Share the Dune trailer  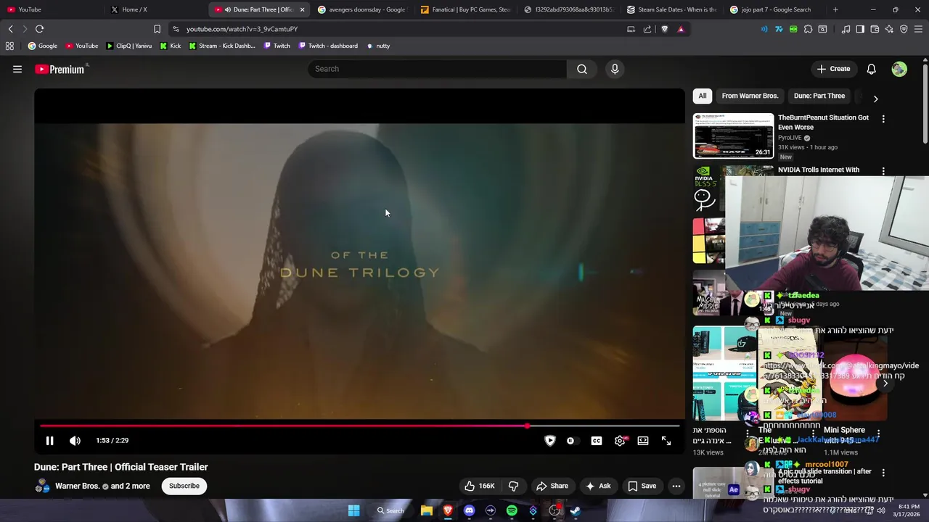click(552, 486)
